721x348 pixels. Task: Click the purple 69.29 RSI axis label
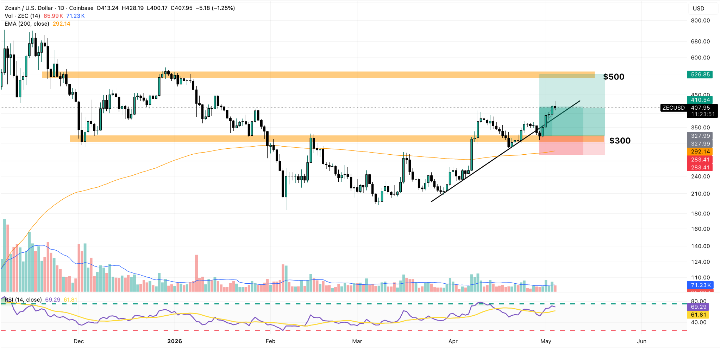pyautogui.click(x=698, y=307)
